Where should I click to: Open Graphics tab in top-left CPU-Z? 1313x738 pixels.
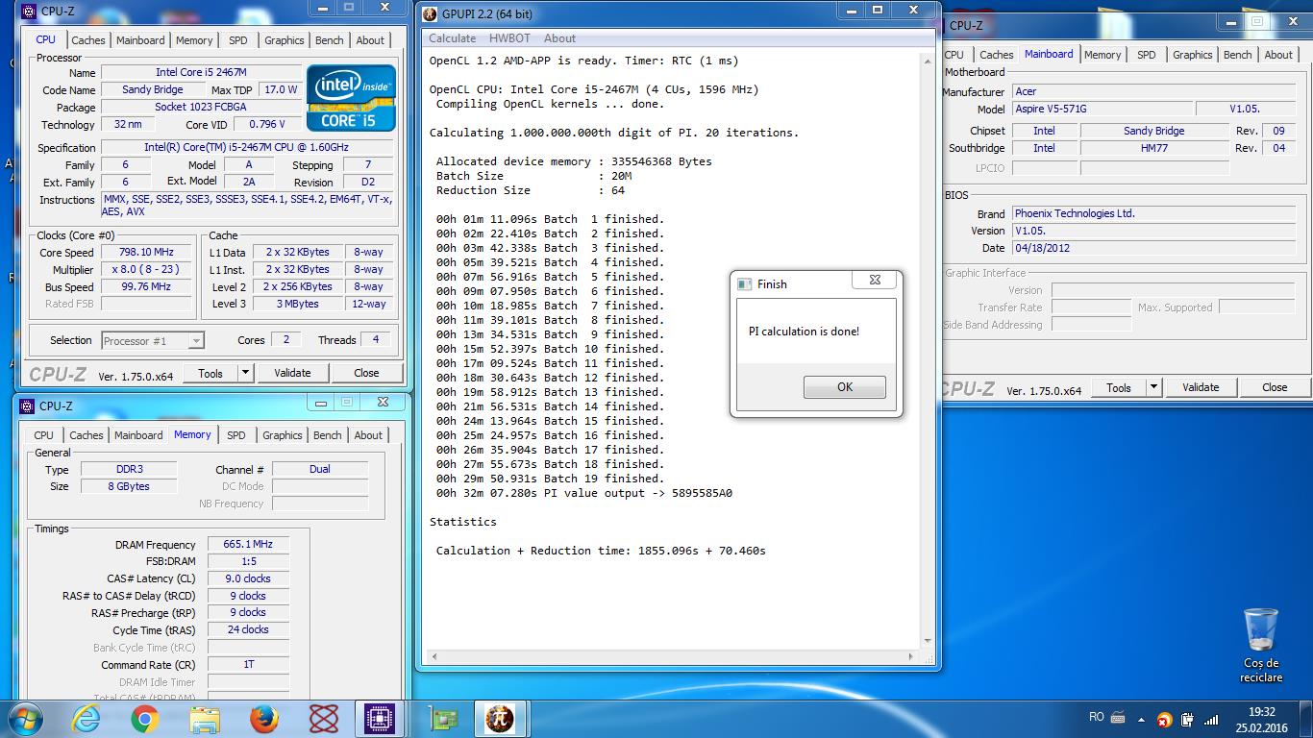[x=285, y=40]
